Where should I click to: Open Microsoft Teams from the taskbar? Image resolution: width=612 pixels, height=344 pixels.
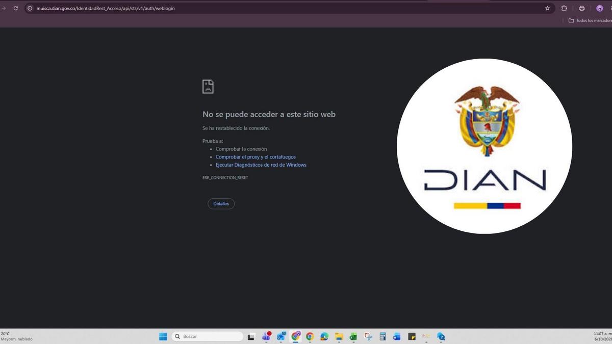click(x=266, y=336)
